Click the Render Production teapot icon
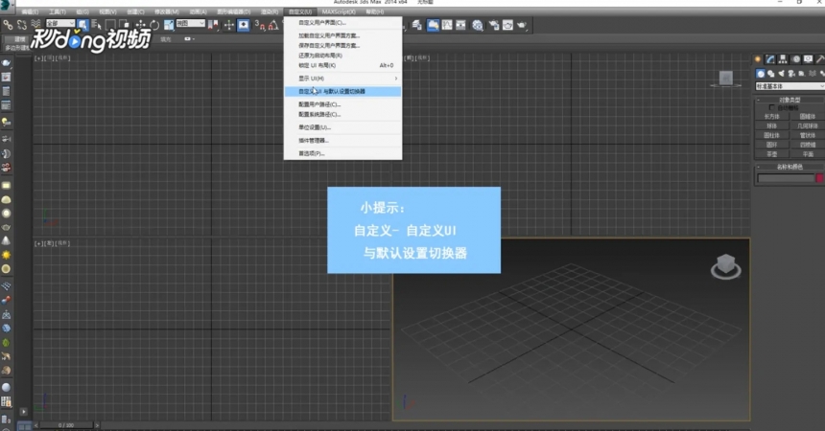 point(522,25)
